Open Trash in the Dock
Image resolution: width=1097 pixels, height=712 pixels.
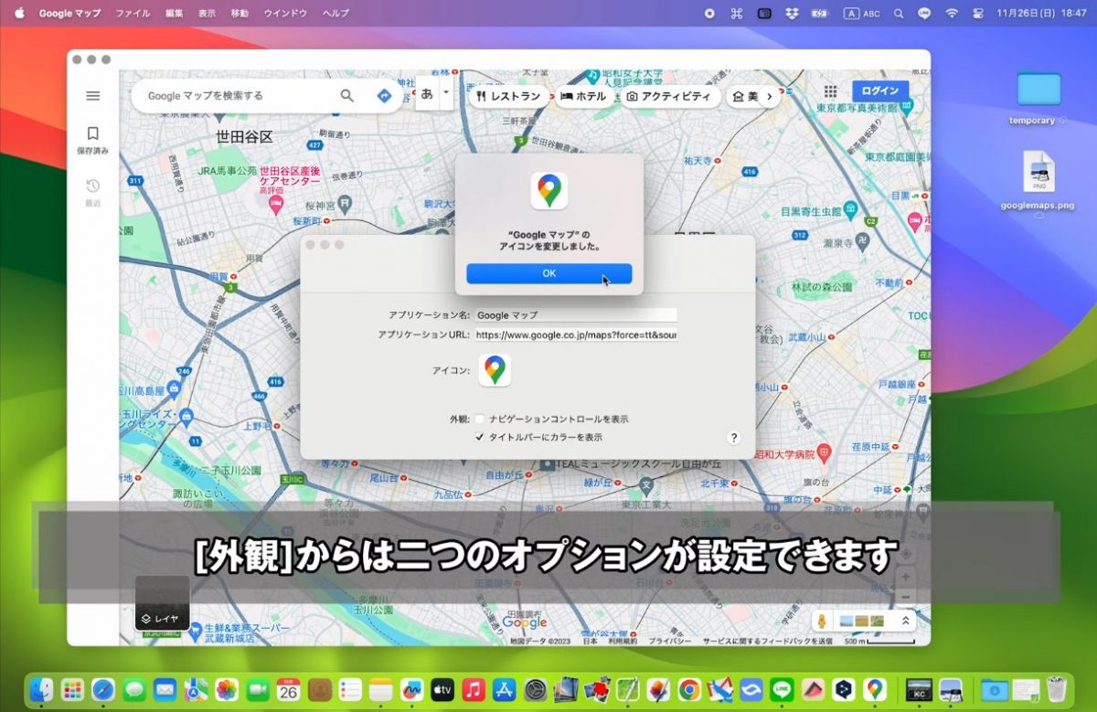[1057, 688]
